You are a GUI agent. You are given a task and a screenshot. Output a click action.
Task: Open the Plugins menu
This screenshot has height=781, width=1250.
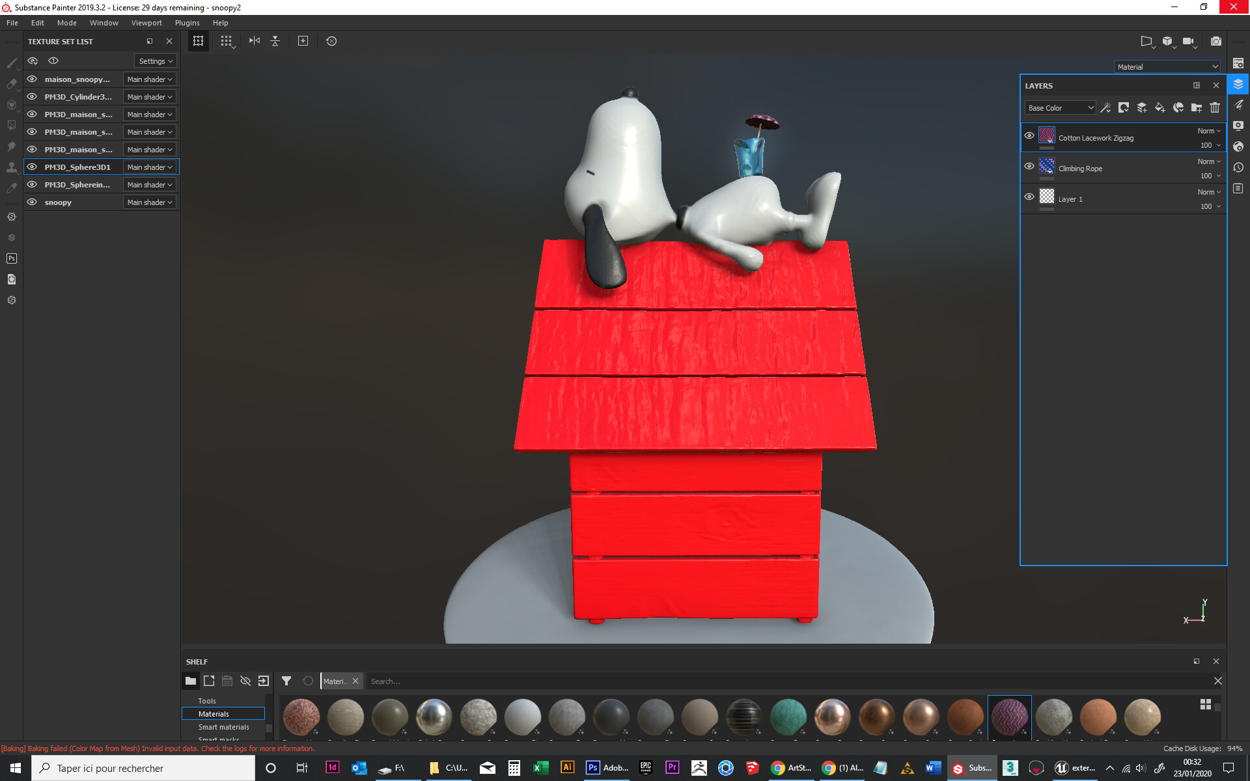[x=187, y=22]
